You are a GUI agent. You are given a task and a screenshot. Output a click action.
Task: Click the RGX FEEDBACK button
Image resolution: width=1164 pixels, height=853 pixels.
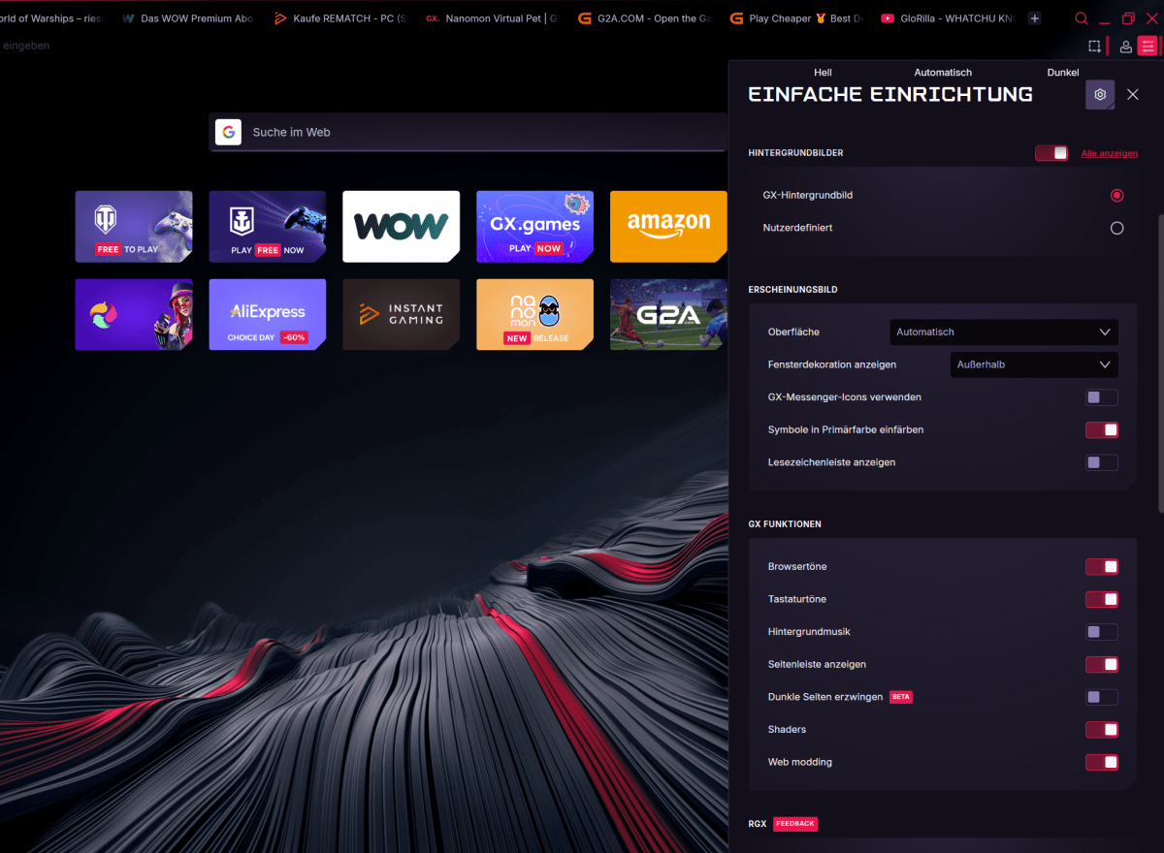tap(794, 823)
